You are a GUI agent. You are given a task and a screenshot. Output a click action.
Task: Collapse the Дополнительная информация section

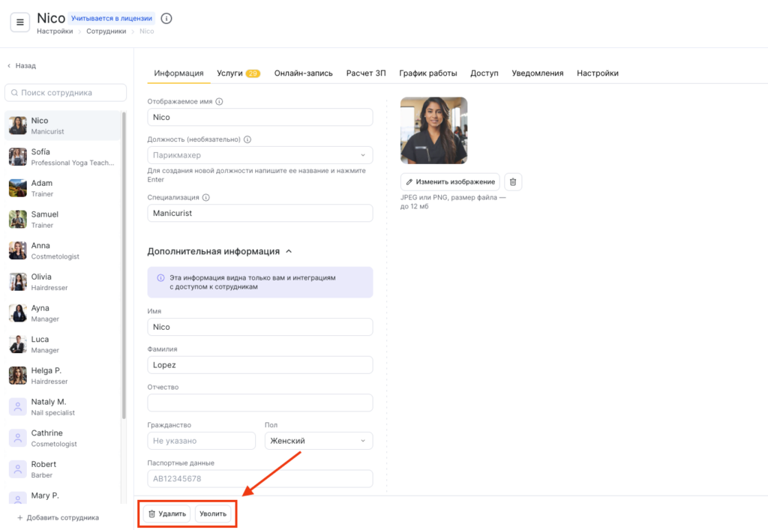289,252
